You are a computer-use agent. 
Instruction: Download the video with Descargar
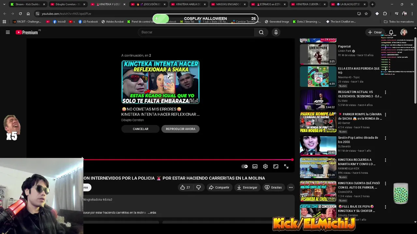tap(247, 188)
